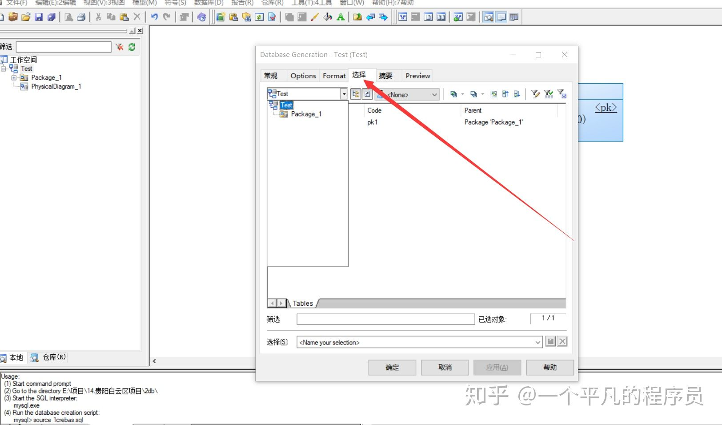Expand Package_1 node in browser tree
The width and height of the screenshot is (722, 425).
(14, 77)
